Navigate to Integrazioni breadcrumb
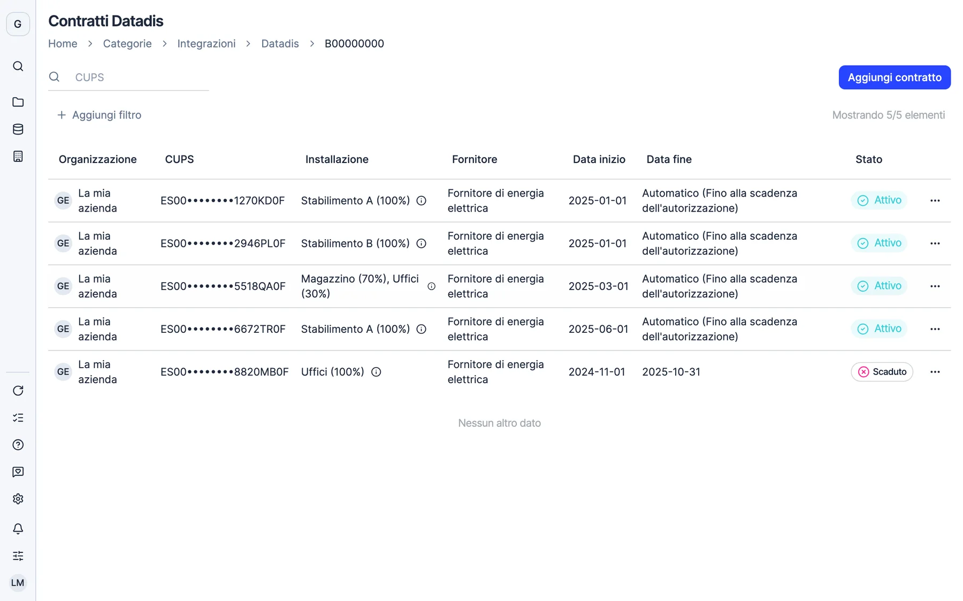Image resolution: width=963 pixels, height=601 pixels. pyautogui.click(x=207, y=44)
